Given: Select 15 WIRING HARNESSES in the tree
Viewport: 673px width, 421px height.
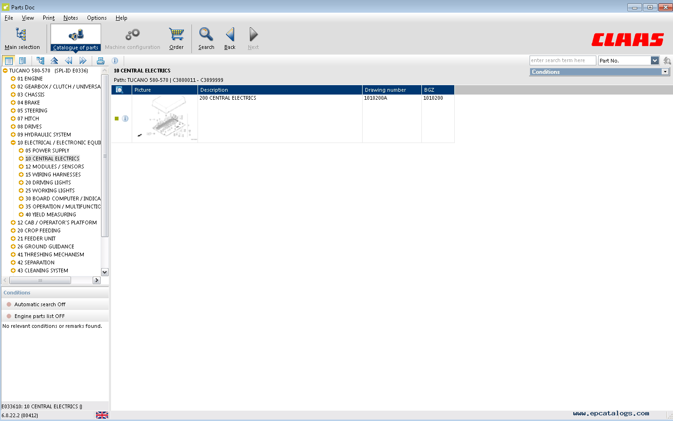Looking at the screenshot, I should pyautogui.click(x=53, y=175).
